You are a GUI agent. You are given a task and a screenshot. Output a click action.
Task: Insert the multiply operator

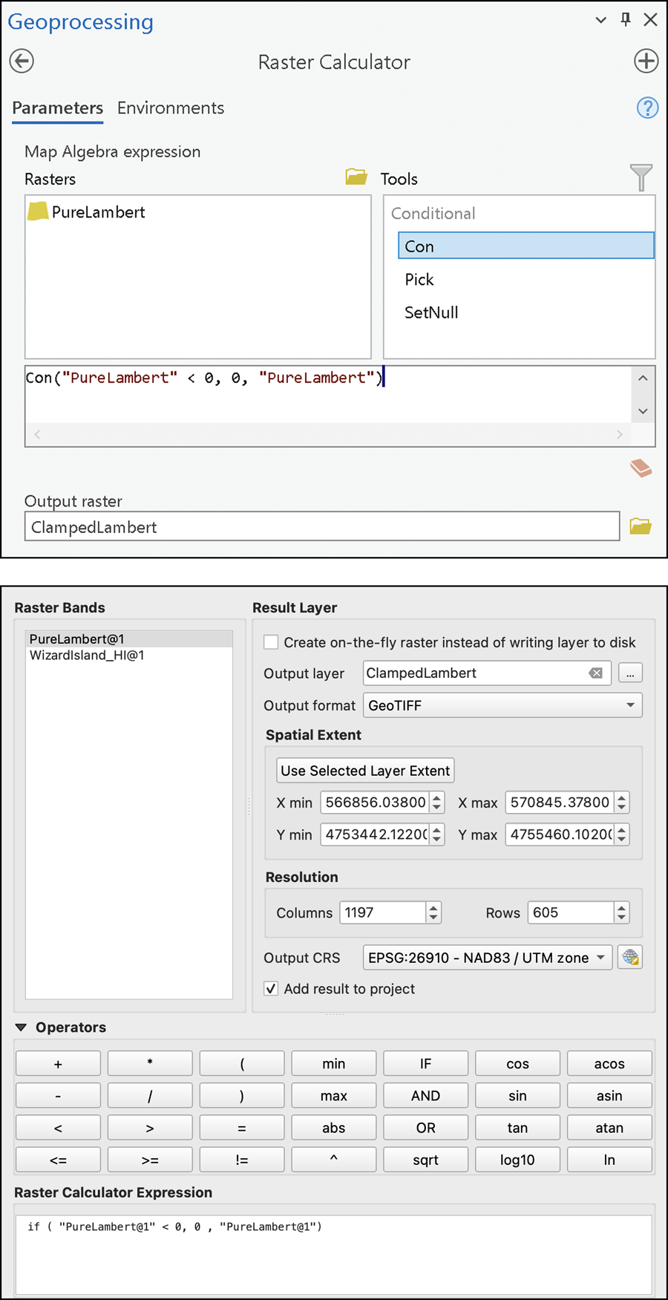(150, 1064)
